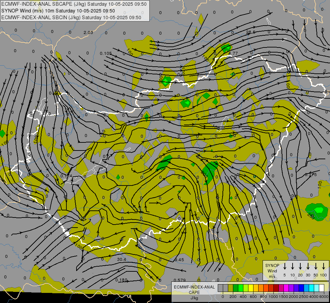
Task: Select the amber swatch right of yellow
Action: (256, 288)
